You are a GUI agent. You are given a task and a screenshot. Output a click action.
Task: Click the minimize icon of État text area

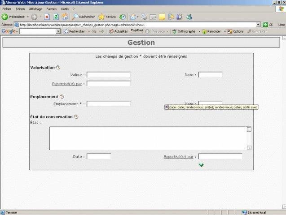coord(249,129)
